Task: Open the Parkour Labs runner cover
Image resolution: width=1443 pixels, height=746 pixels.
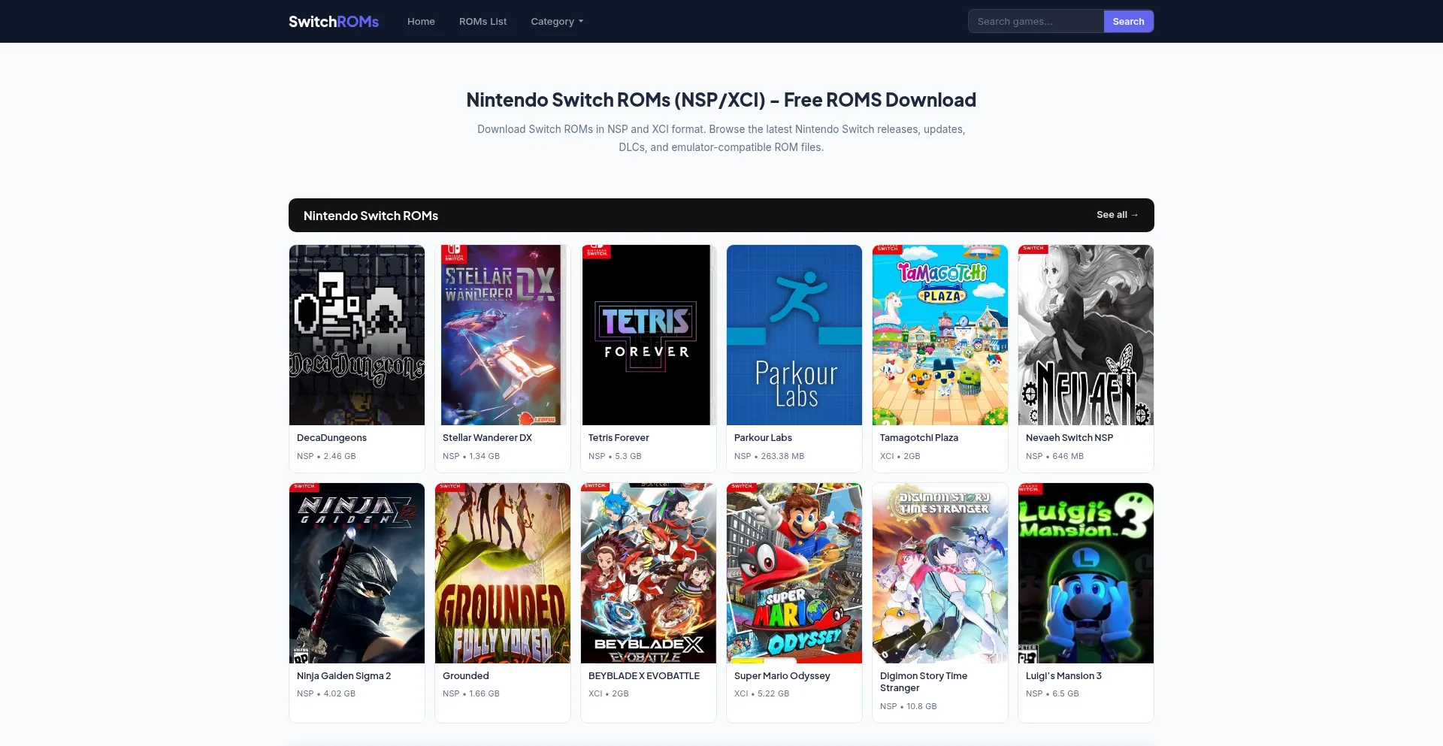Action: click(794, 335)
